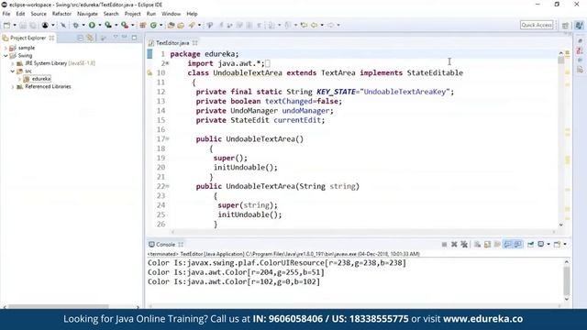Viewport: 587px width, 330px height.
Task: Click the Search flashlight toolbar icon
Action: click(192, 25)
